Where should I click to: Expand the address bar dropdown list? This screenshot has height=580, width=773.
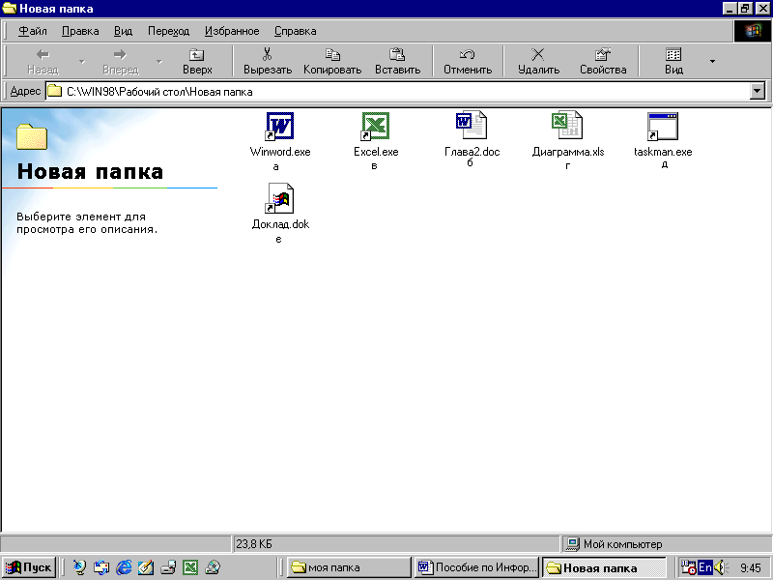[758, 91]
